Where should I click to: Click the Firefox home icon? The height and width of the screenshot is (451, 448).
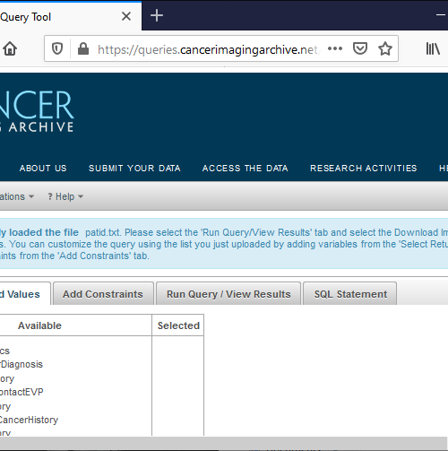pyautogui.click(x=10, y=48)
